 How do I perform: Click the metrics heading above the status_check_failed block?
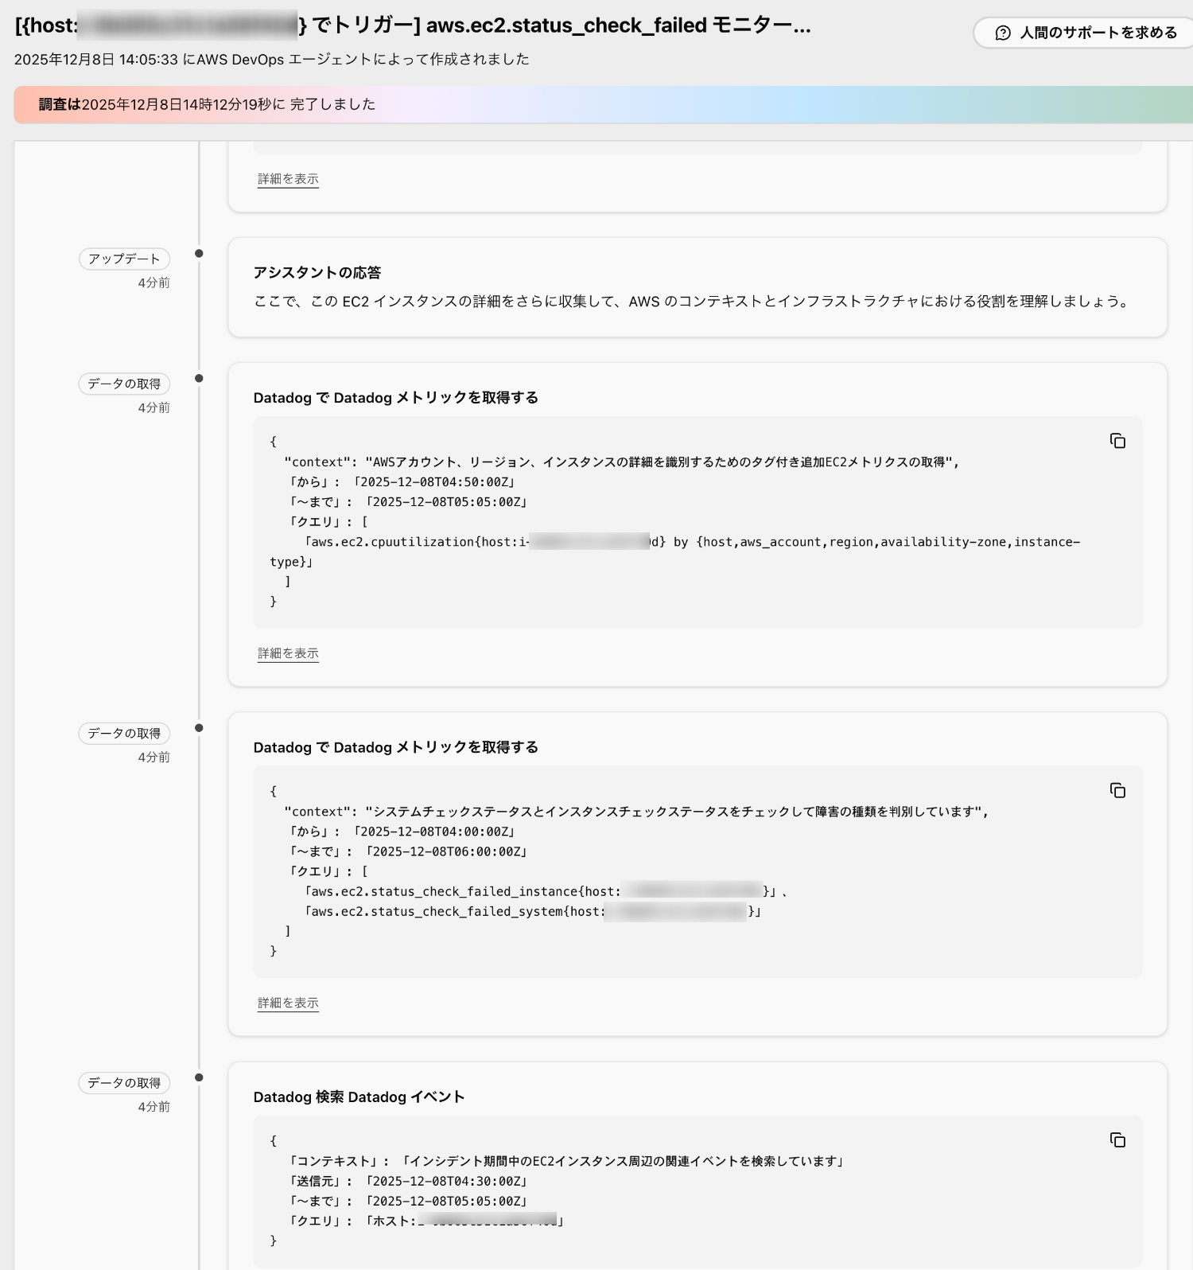(396, 747)
